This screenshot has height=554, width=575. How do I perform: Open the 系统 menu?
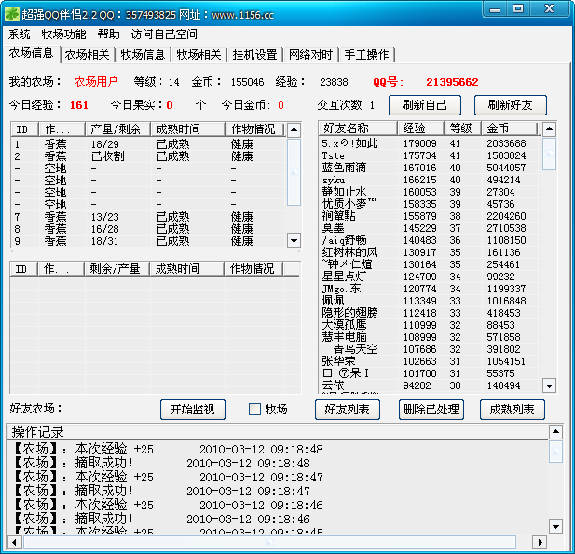pos(20,34)
